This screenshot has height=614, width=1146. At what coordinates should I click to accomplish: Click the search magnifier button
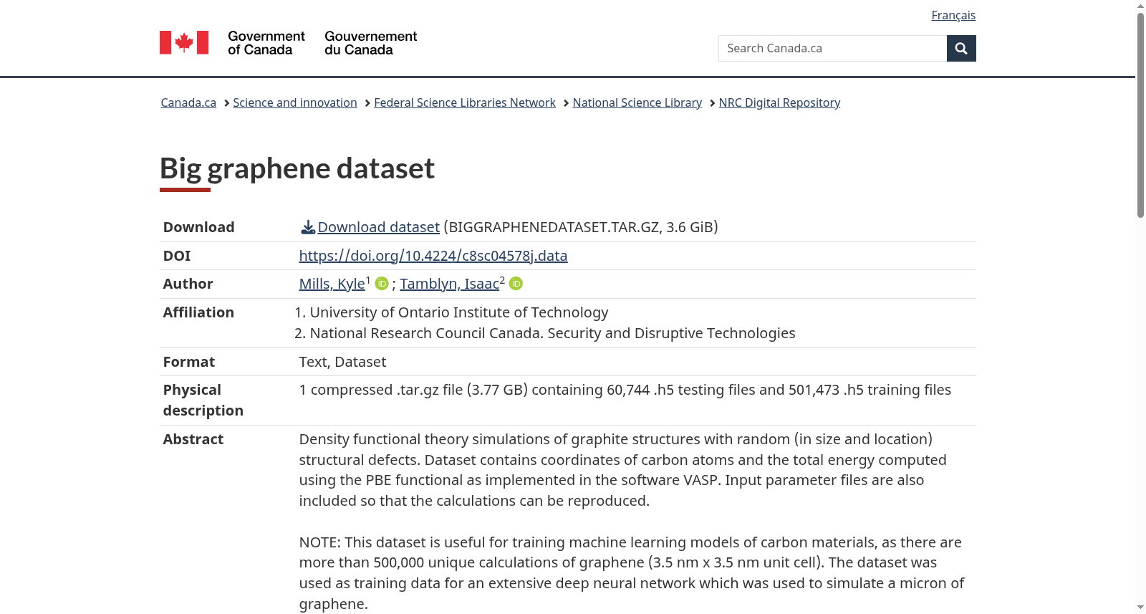click(x=961, y=48)
